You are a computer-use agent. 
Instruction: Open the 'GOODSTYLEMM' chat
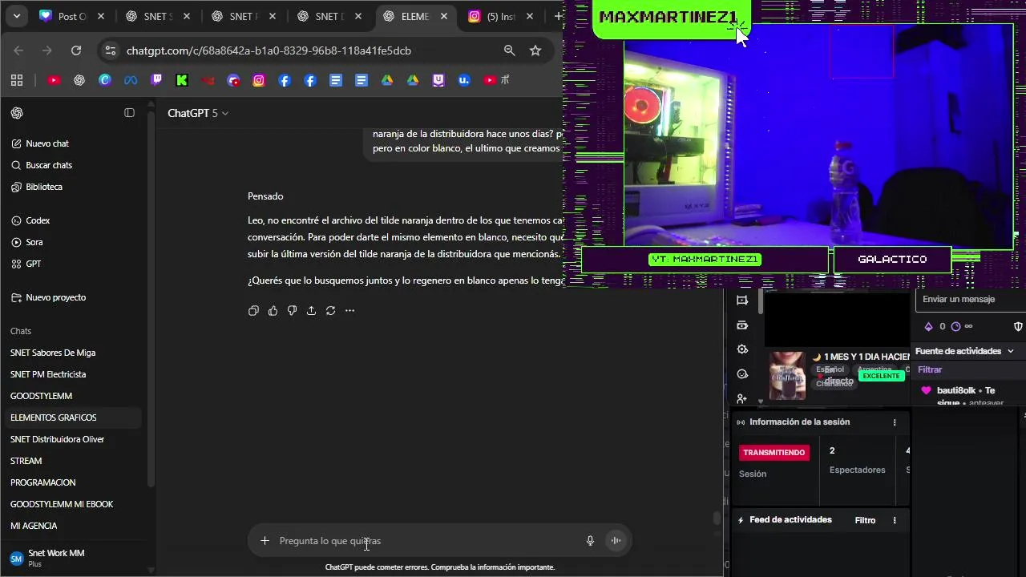click(41, 396)
